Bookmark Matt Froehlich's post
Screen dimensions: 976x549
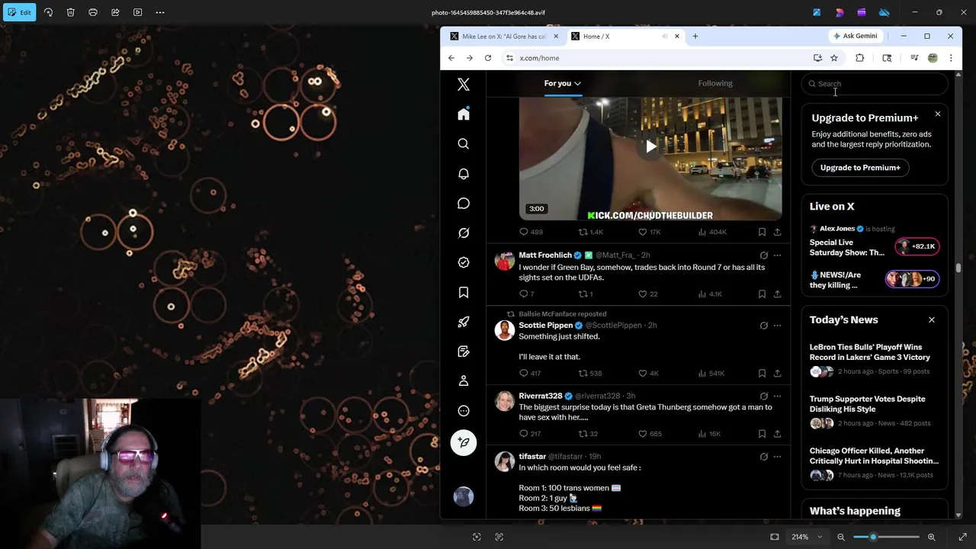click(762, 294)
